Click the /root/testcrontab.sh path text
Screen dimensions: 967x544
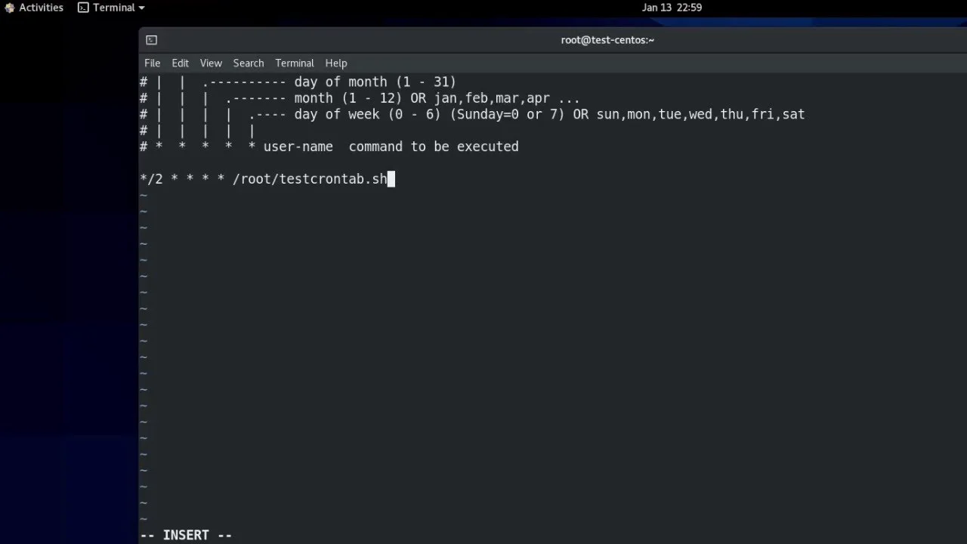(310, 179)
